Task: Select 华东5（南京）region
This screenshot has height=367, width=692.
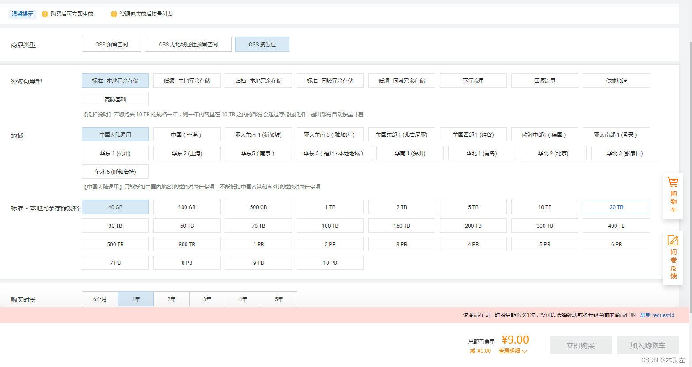Action: point(259,153)
